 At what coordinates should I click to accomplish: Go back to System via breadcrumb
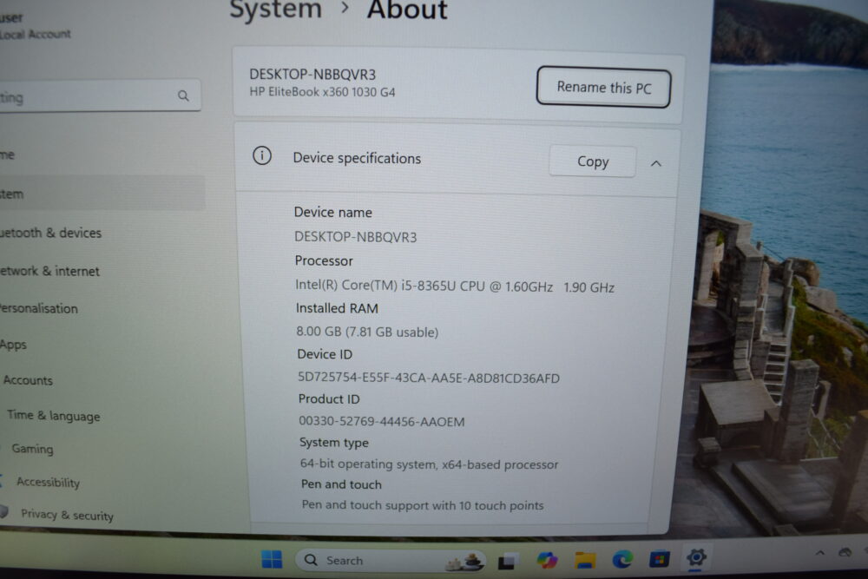pos(275,10)
